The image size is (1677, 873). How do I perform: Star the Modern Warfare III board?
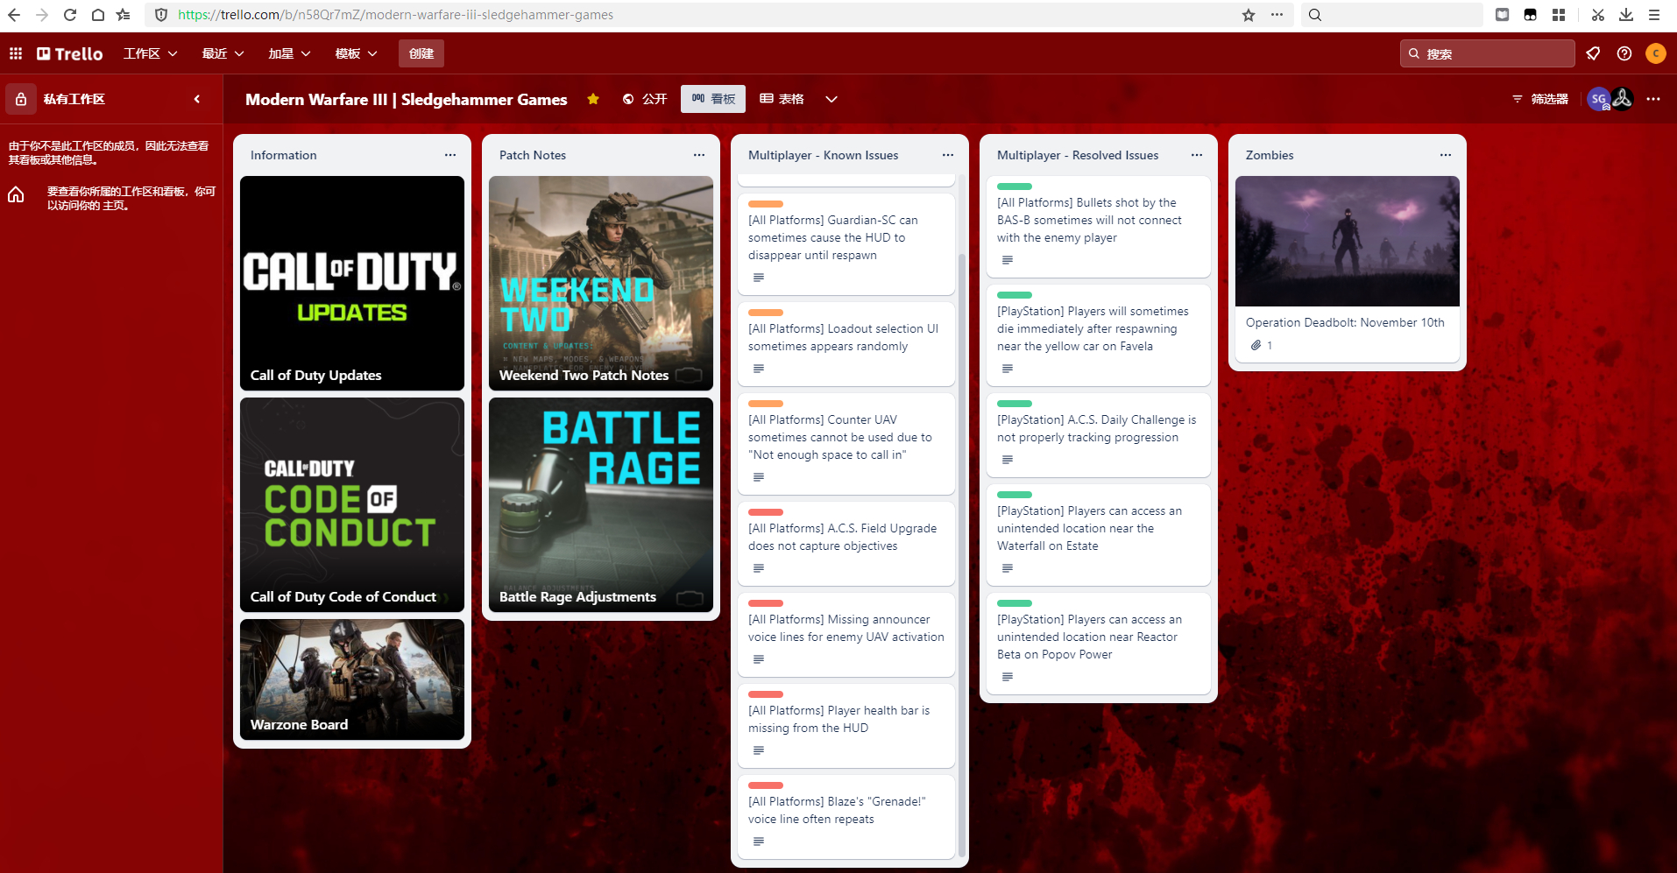tap(593, 99)
